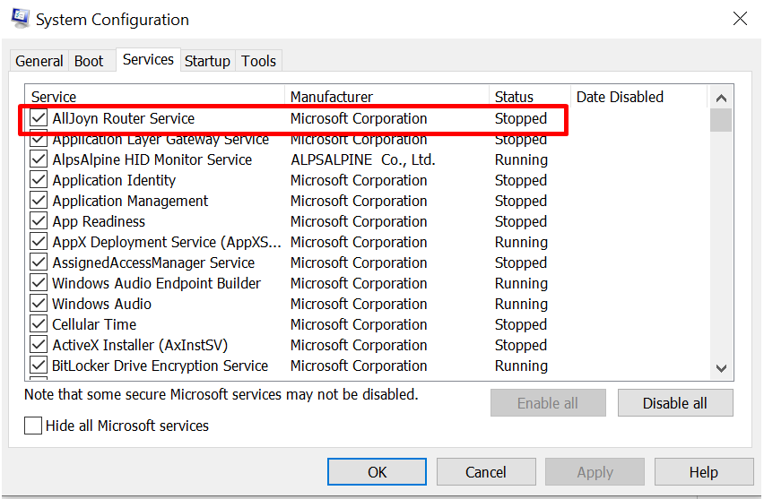The height and width of the screenshot is (499, 764).
Task: Click Stopped status of ActiveX Installer (AxInstSV)
Action: (520, 345)
